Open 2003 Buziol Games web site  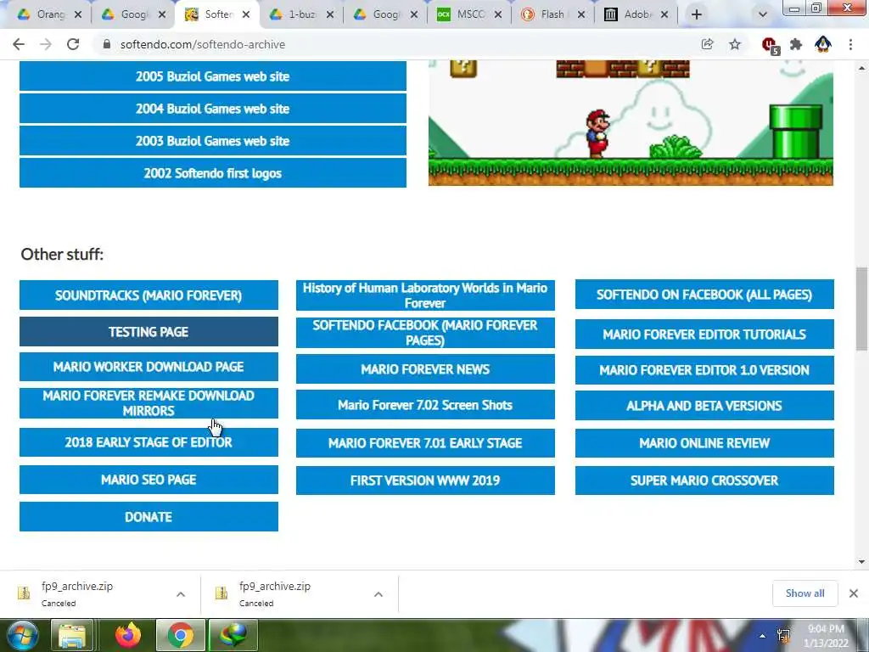click(x=213, y=141)
